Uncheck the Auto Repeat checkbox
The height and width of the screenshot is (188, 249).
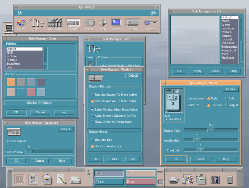[x=7, y=141]
